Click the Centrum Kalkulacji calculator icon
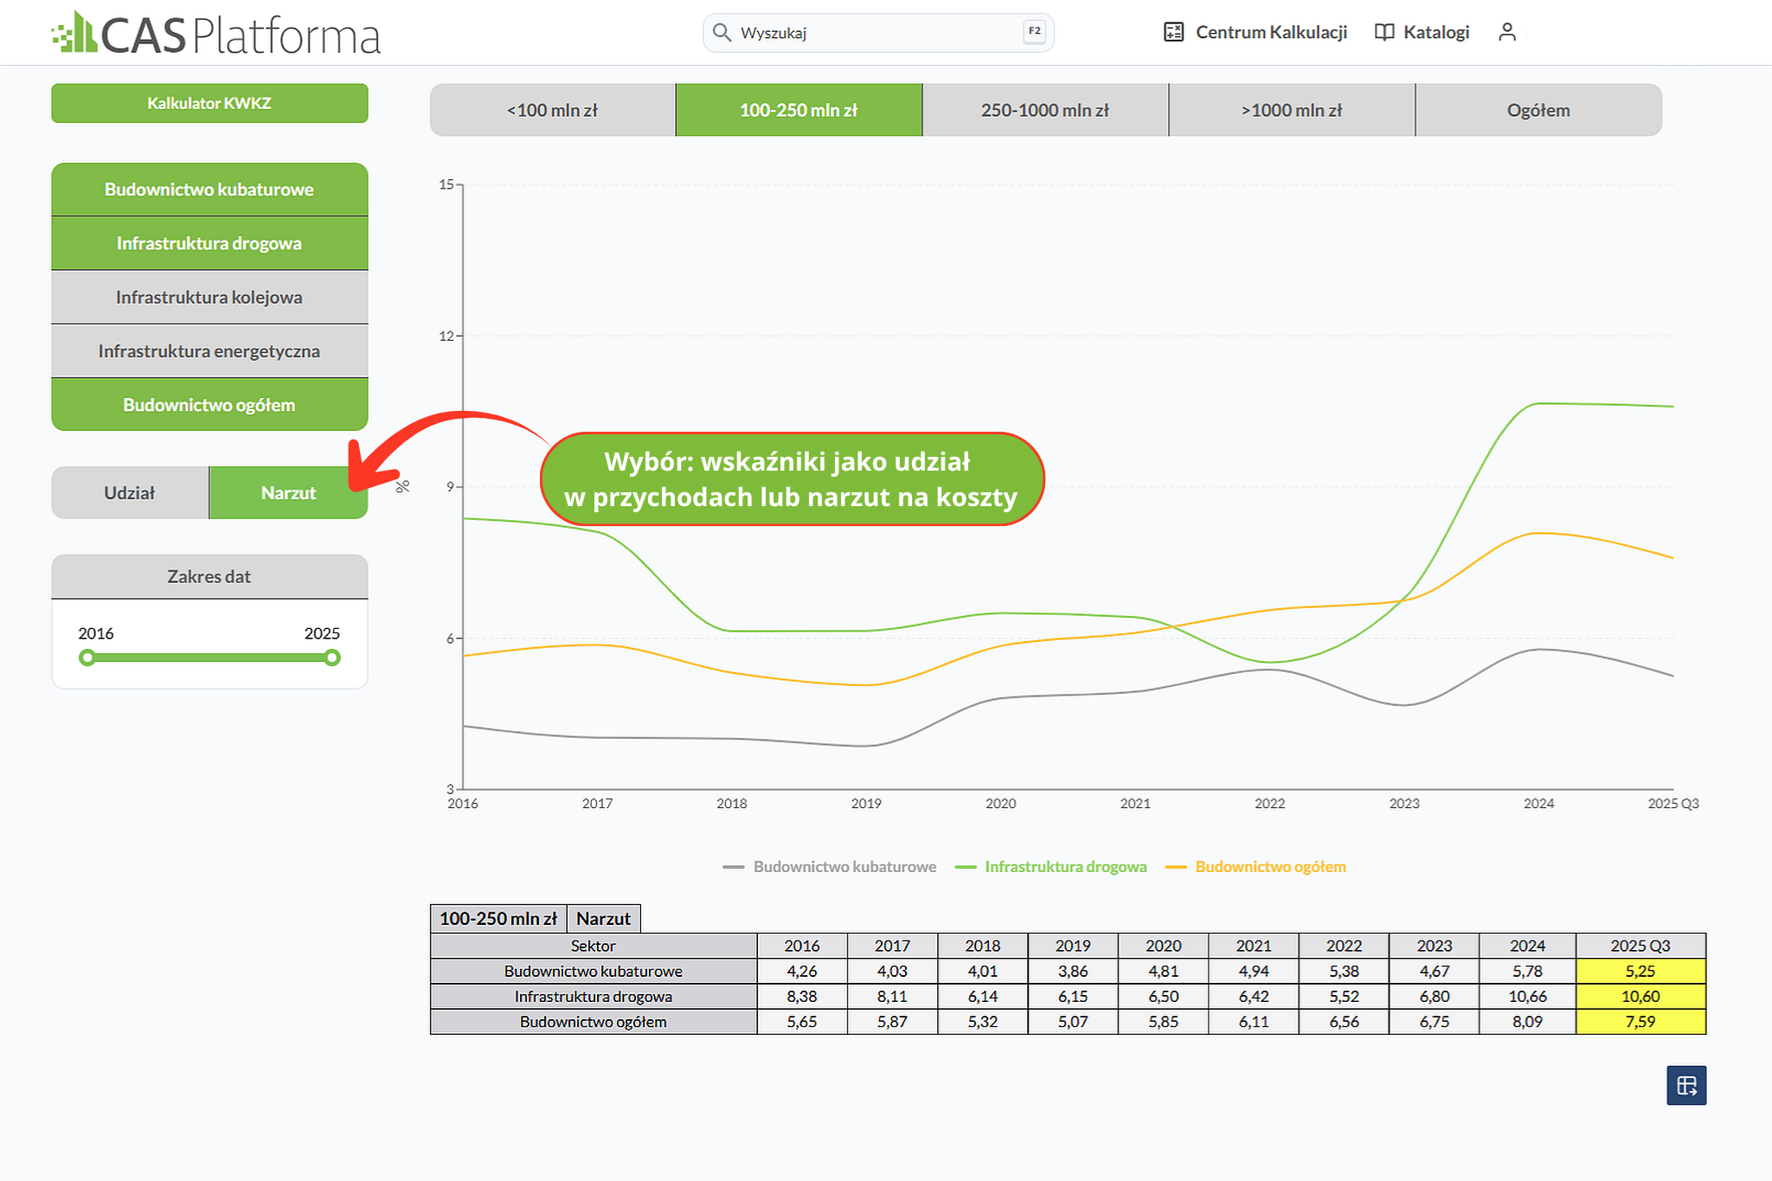This screenshot has width=1772, height=1181. click(1173, 32)
